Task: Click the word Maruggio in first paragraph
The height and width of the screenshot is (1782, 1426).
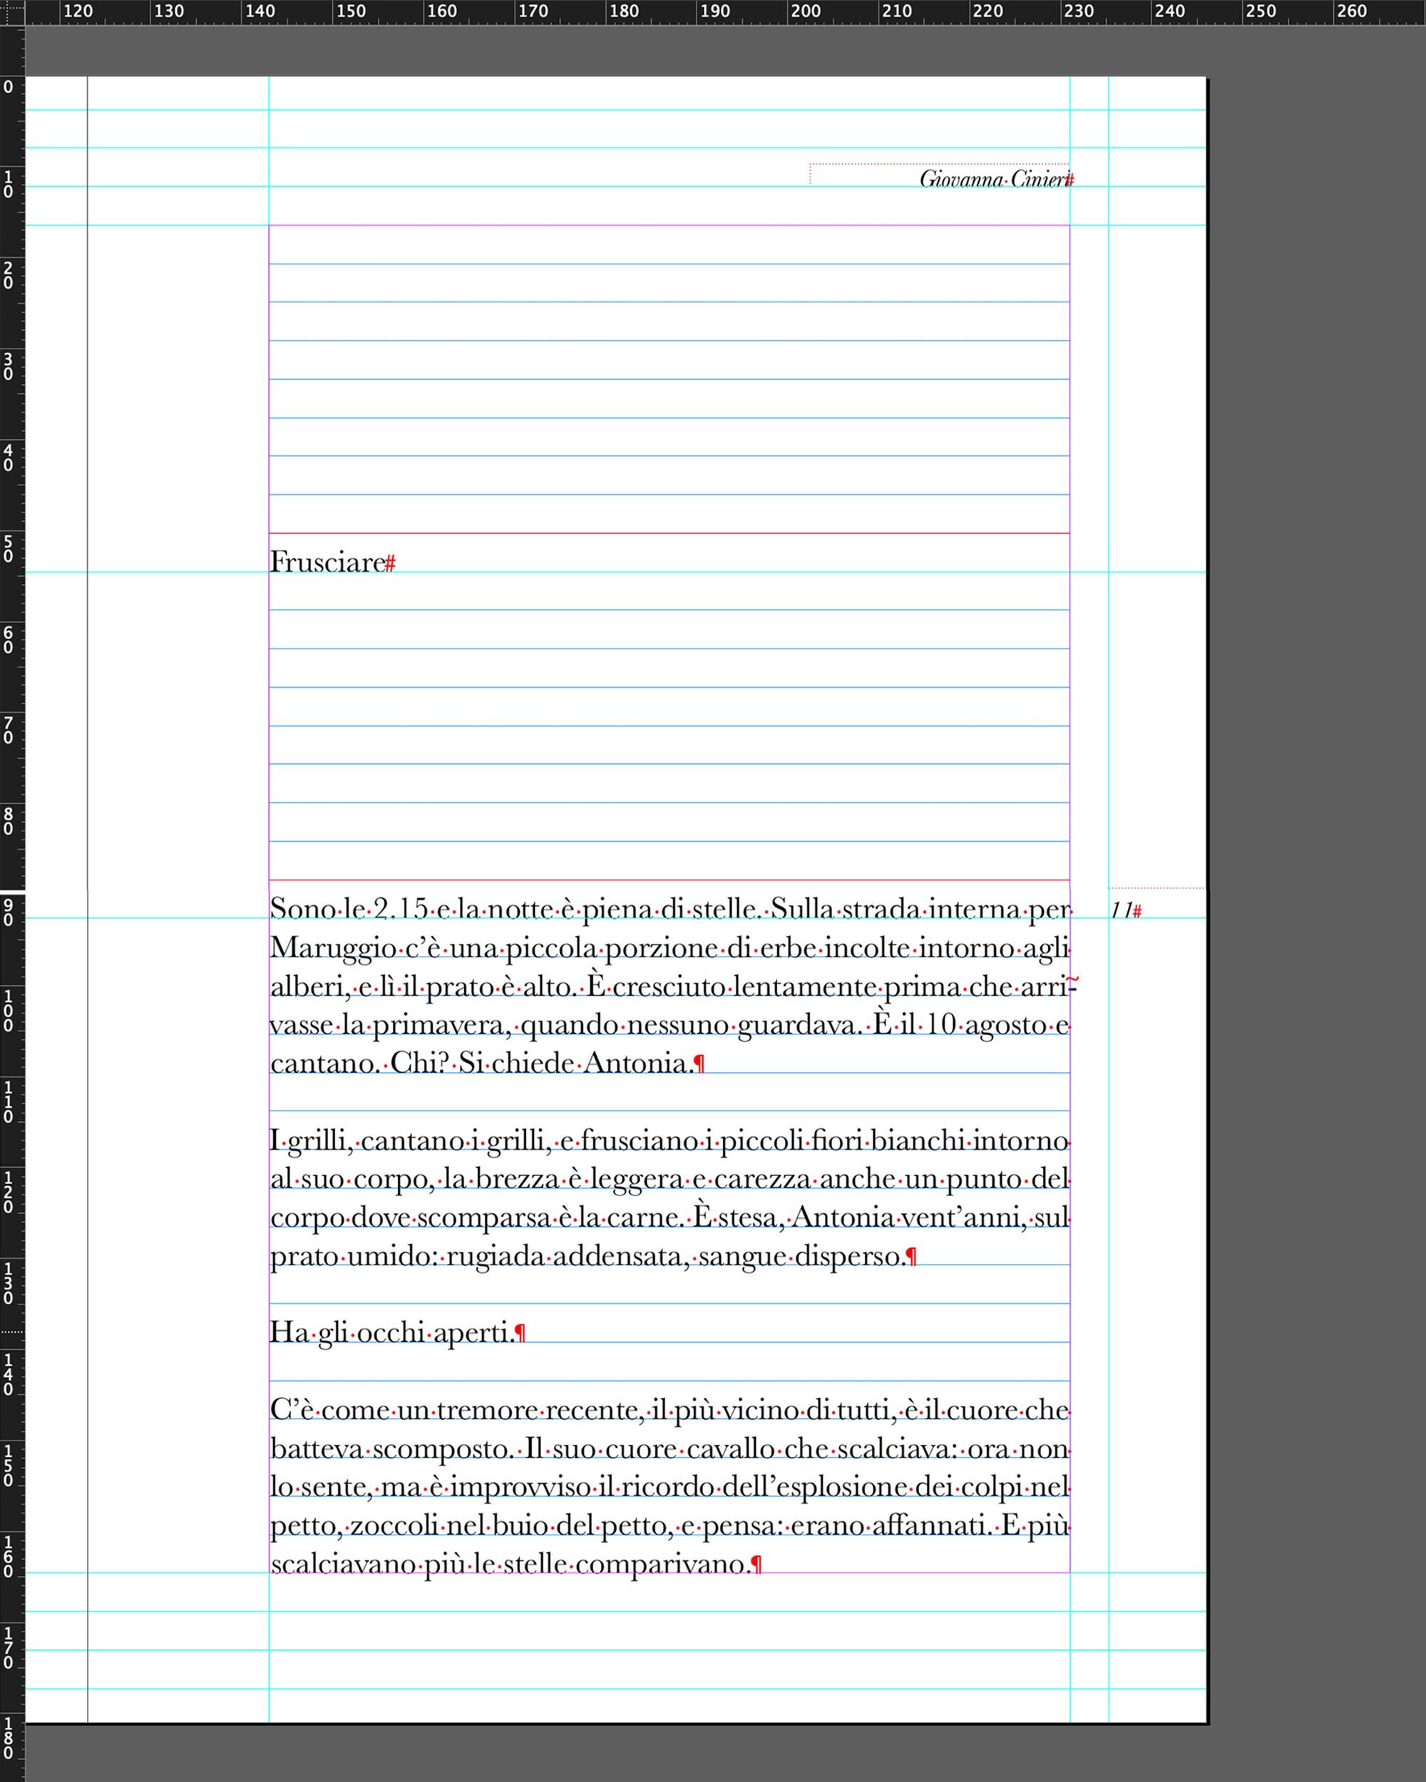Action: click(332, 948)
